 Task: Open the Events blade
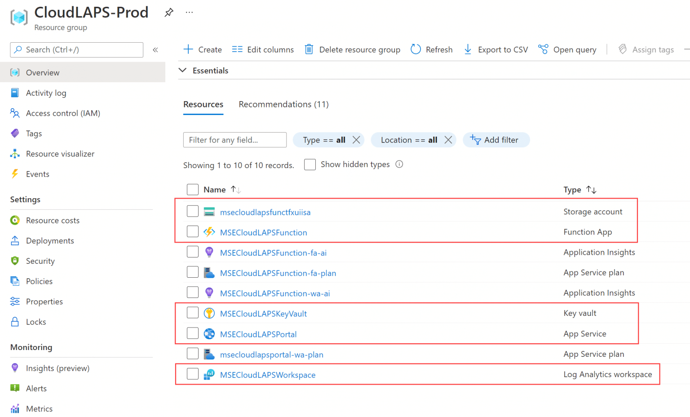point(37,174)
